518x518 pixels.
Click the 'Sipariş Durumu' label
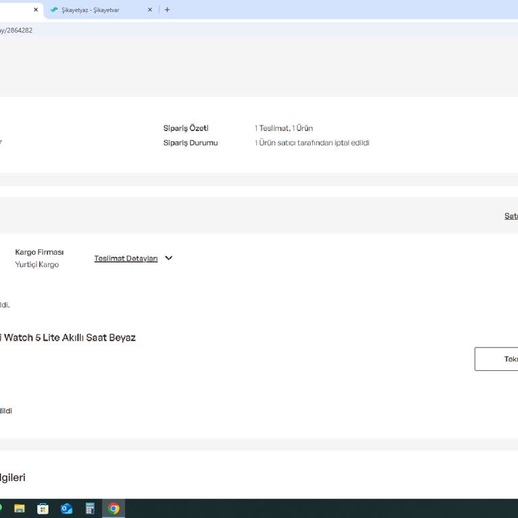[x=190, y=143]
